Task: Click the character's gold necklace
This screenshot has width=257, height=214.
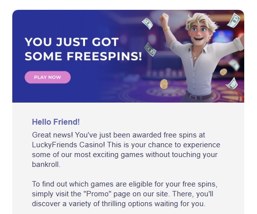Action: [x=196, y=53]
